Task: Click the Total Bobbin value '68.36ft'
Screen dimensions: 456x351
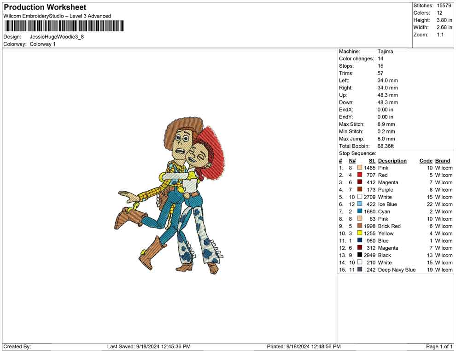Action: pos(386,146)
